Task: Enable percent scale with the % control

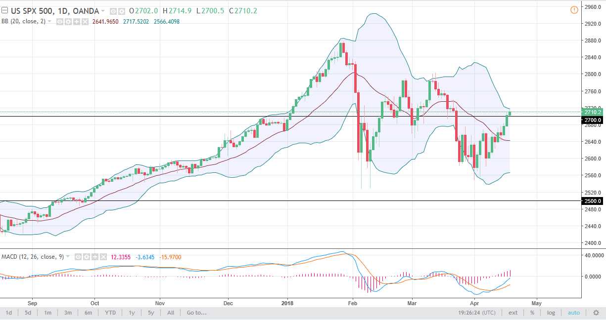Action: pos(532,313)
